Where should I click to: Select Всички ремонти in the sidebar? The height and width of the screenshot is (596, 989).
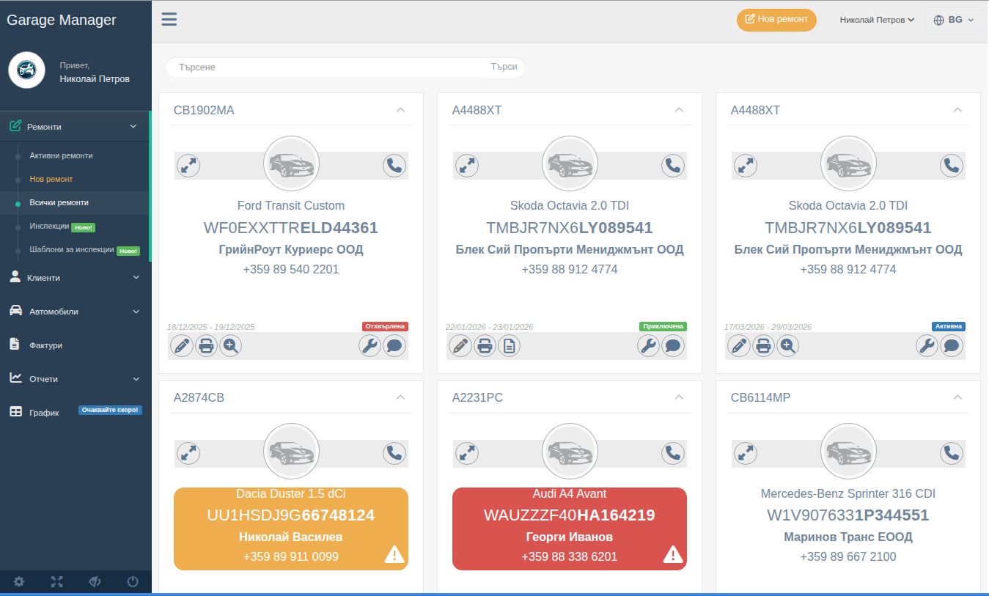59,202
